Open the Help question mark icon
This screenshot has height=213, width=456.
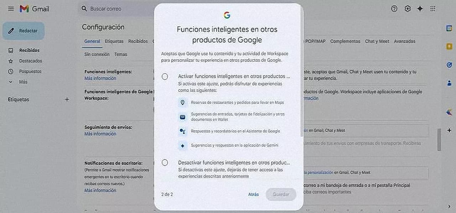pyautogui.click(x=394, y=9)
